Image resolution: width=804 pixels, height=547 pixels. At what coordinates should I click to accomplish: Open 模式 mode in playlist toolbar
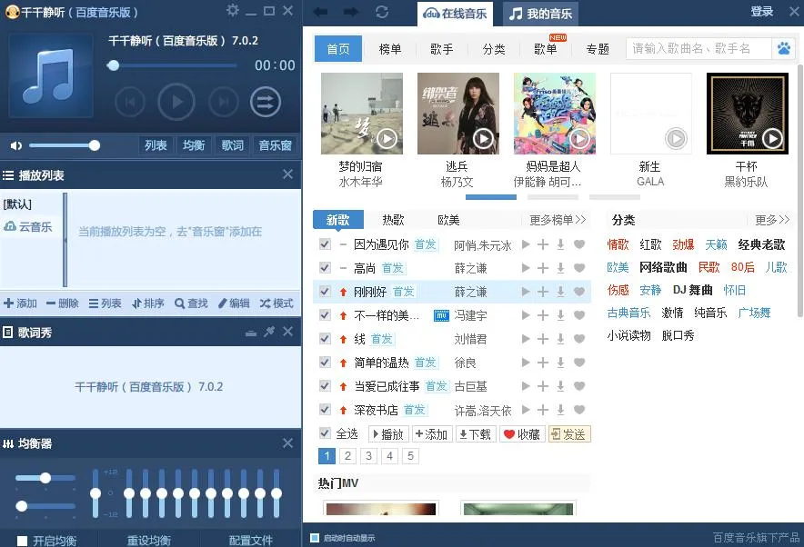[x=276, y=303]
